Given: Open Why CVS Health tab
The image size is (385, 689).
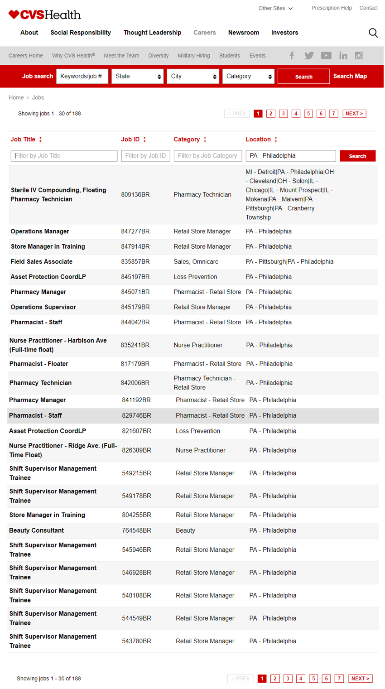Looking at the screenshot, I should [73, 56].
